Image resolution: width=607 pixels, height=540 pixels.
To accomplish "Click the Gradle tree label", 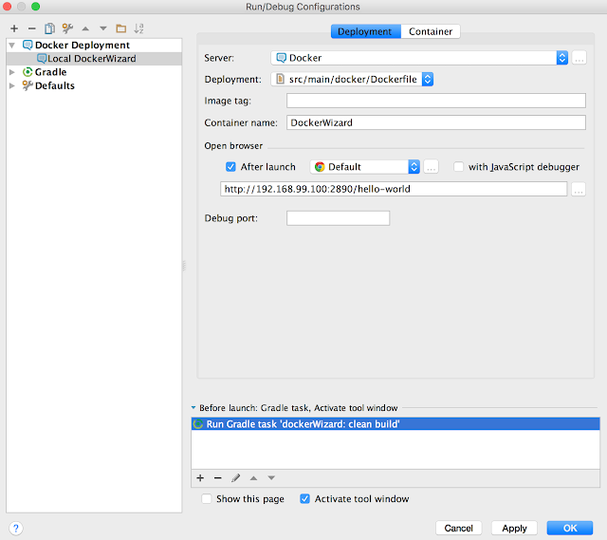I will [x=50, y=72].
